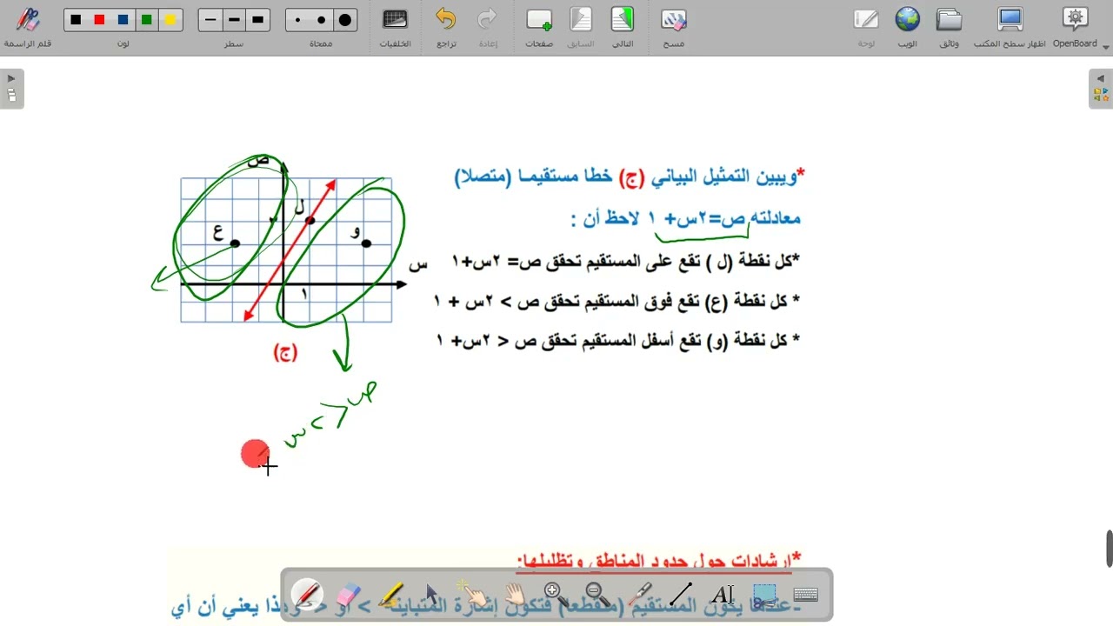The height and width of the screenshot is (626, 1113).
Task: Select the Eraser tool in stylus palette
Action: click(x=348, y=596)
